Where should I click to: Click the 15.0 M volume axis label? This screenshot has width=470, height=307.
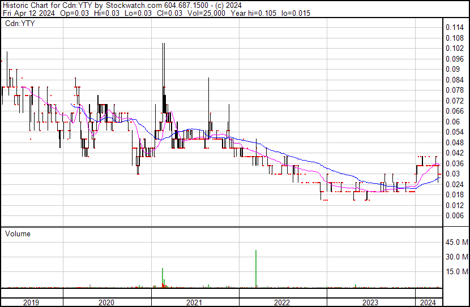pos(456,271)
